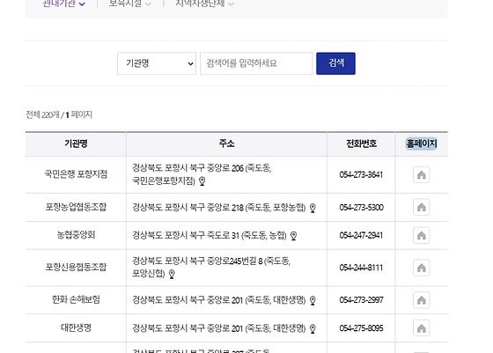493x353 pixels.
Task: Show map pin in 한화 손해보험 row
Action: (x=313, y=300)
